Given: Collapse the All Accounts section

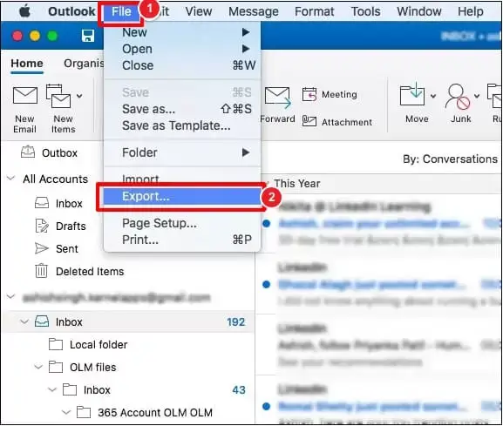Looking at the screenshot, I should tap(11, 178).
